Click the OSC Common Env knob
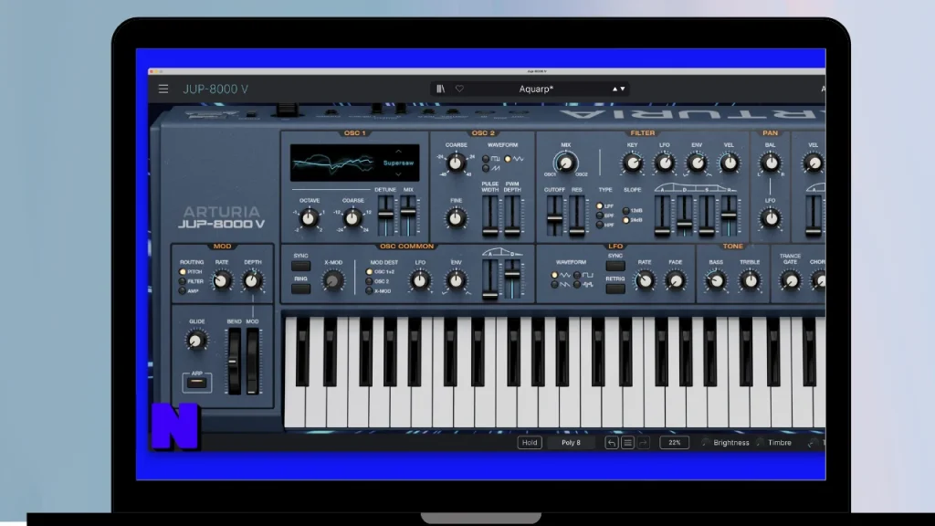 point(457,280)
